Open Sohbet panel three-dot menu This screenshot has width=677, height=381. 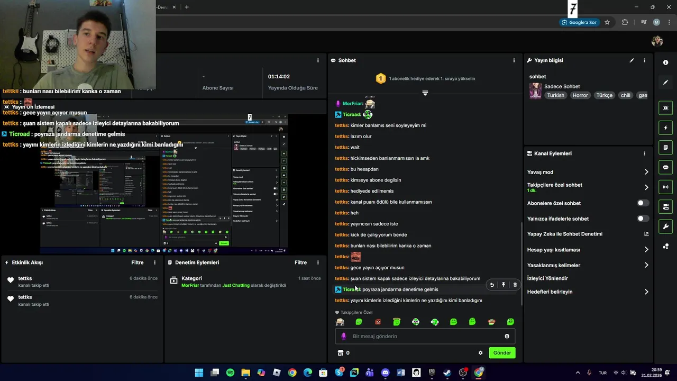514,60
